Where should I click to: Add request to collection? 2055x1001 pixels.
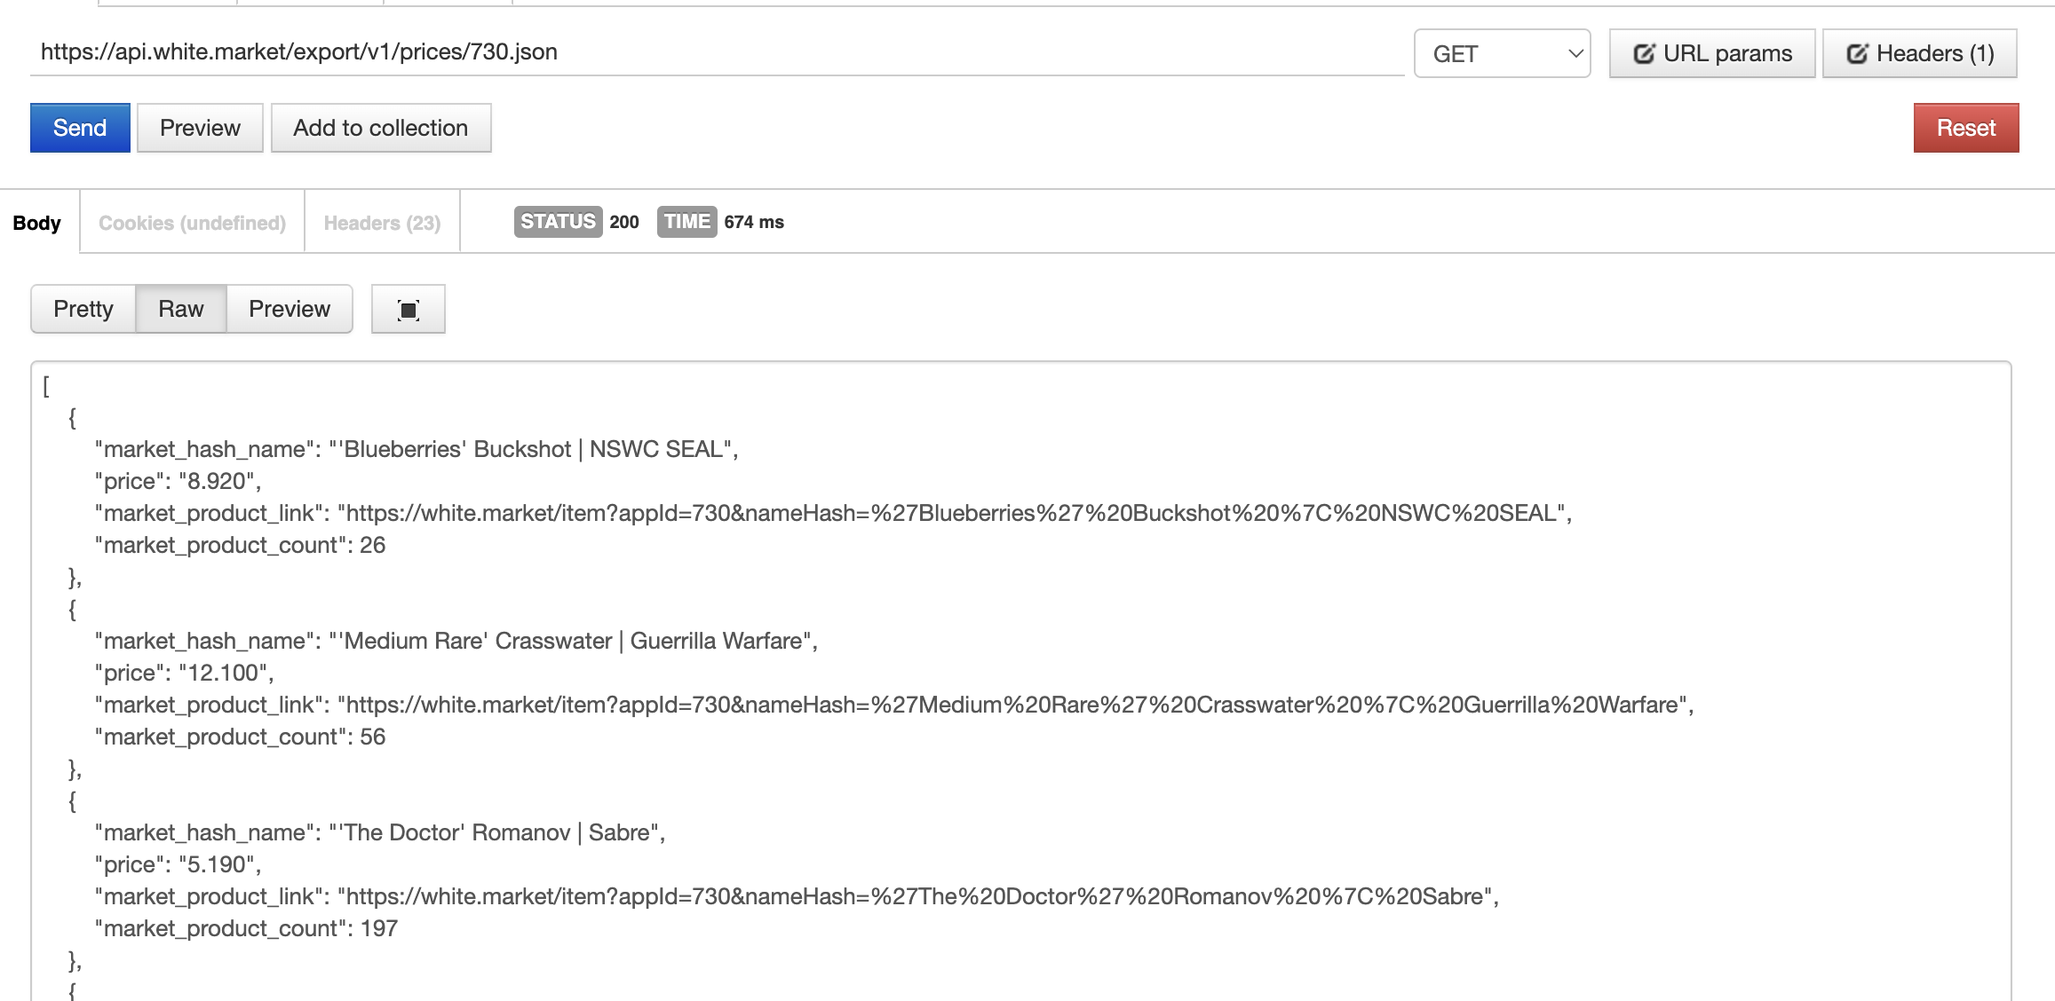pos(381,128)
